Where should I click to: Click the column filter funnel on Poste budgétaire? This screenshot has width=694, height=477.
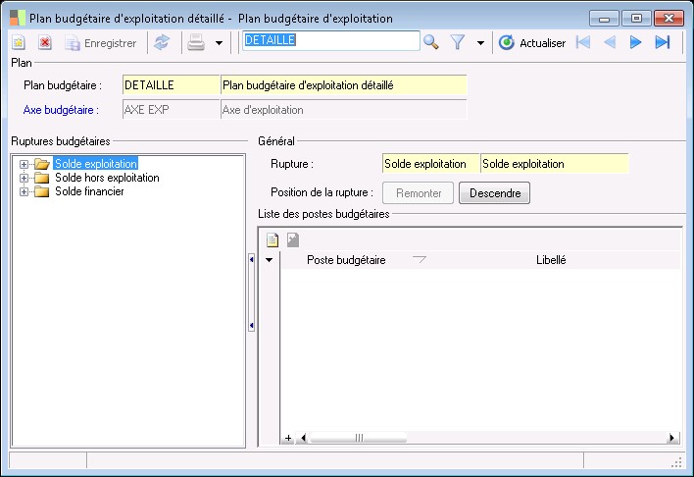click(420, 259)
